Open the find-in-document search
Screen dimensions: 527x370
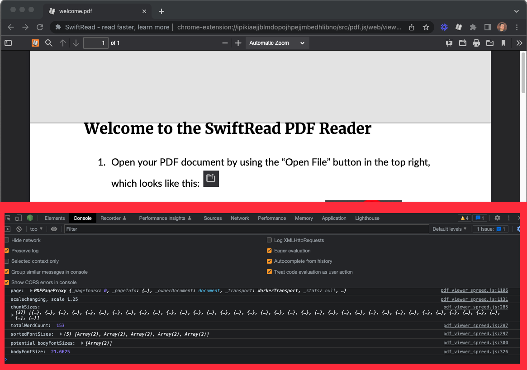pos(49,43)
